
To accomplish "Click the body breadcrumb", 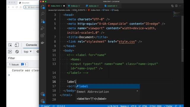I will click(115, 10).
